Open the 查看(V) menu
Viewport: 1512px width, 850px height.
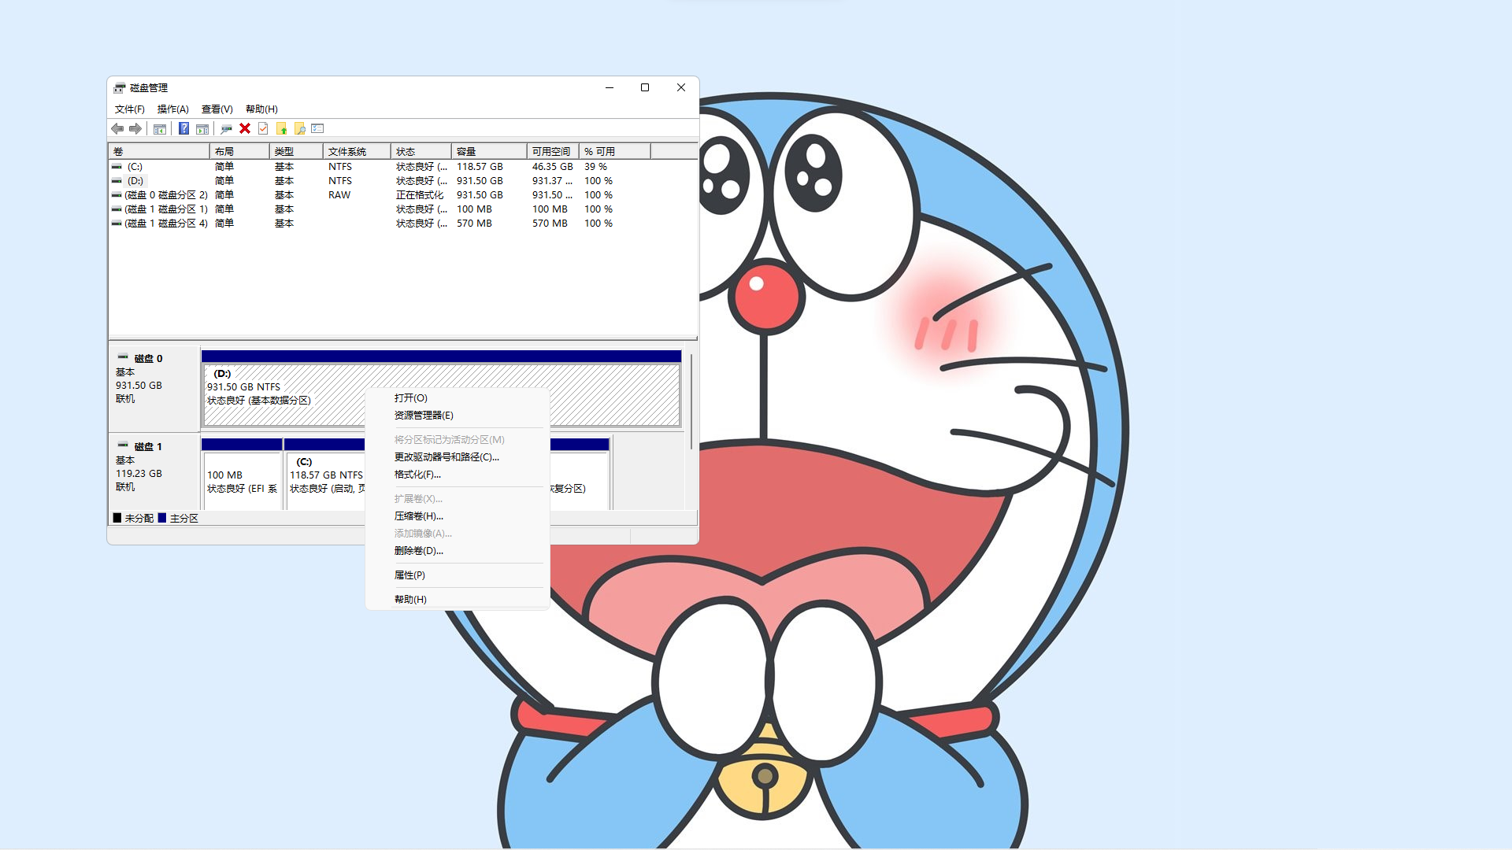coord(217,109)
